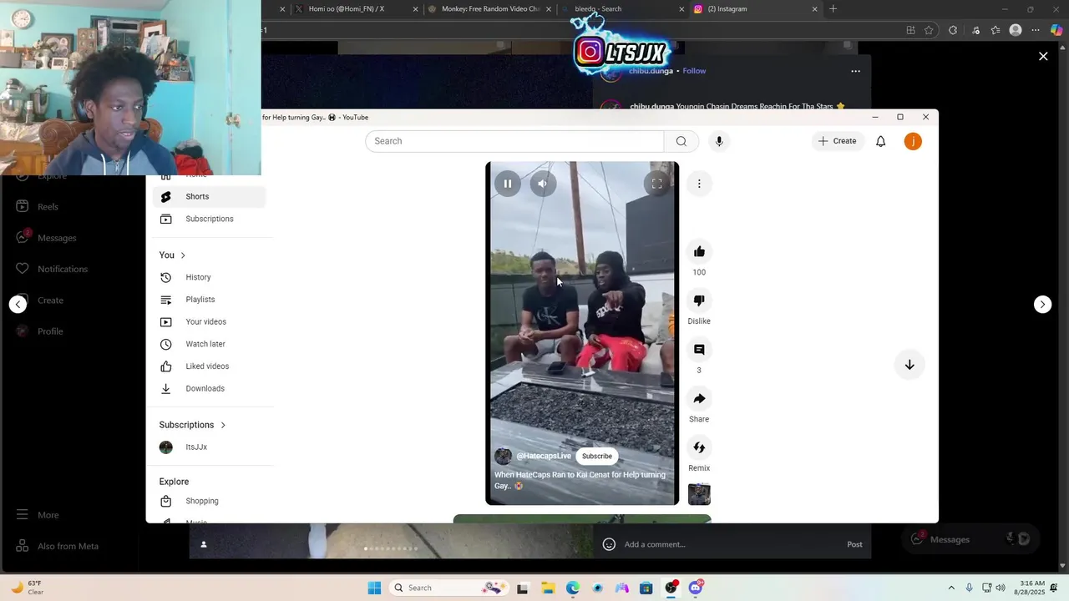Image resolution: width=1069 pixels, height=601 pixels.
Task: Open the Short's comments icon
Action: pos(699,350)
